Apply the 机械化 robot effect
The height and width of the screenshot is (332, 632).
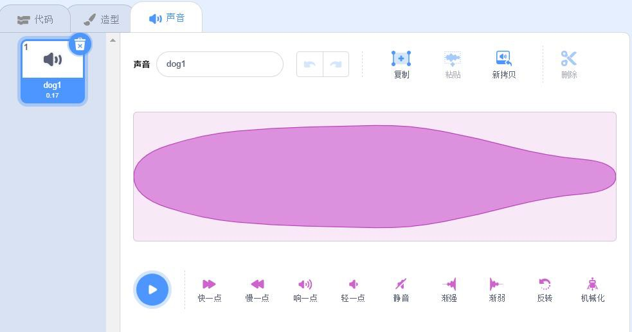(x=593, y=290)
